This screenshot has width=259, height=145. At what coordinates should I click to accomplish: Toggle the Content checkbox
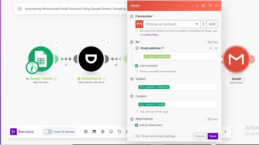[132, 96]
